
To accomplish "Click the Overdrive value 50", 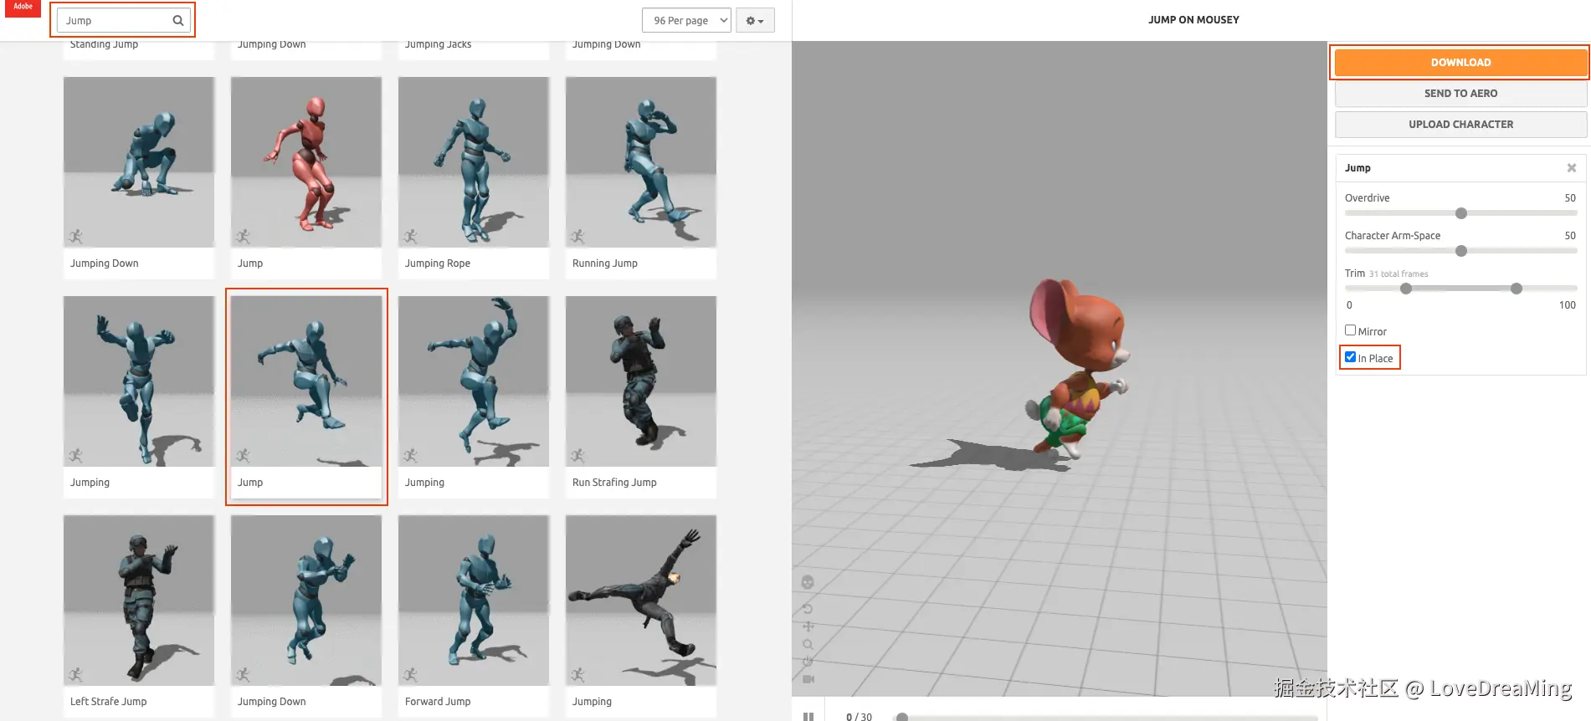I will pyautogui.click(x=1570, y=198).
